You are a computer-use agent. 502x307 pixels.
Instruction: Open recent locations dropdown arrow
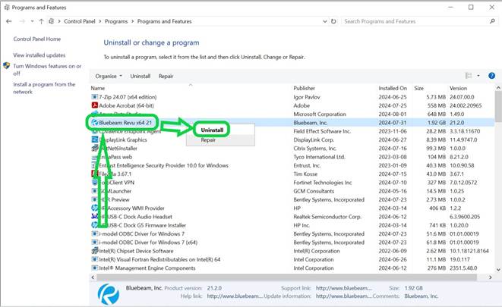pyautogui.click(x=33, y=21)
